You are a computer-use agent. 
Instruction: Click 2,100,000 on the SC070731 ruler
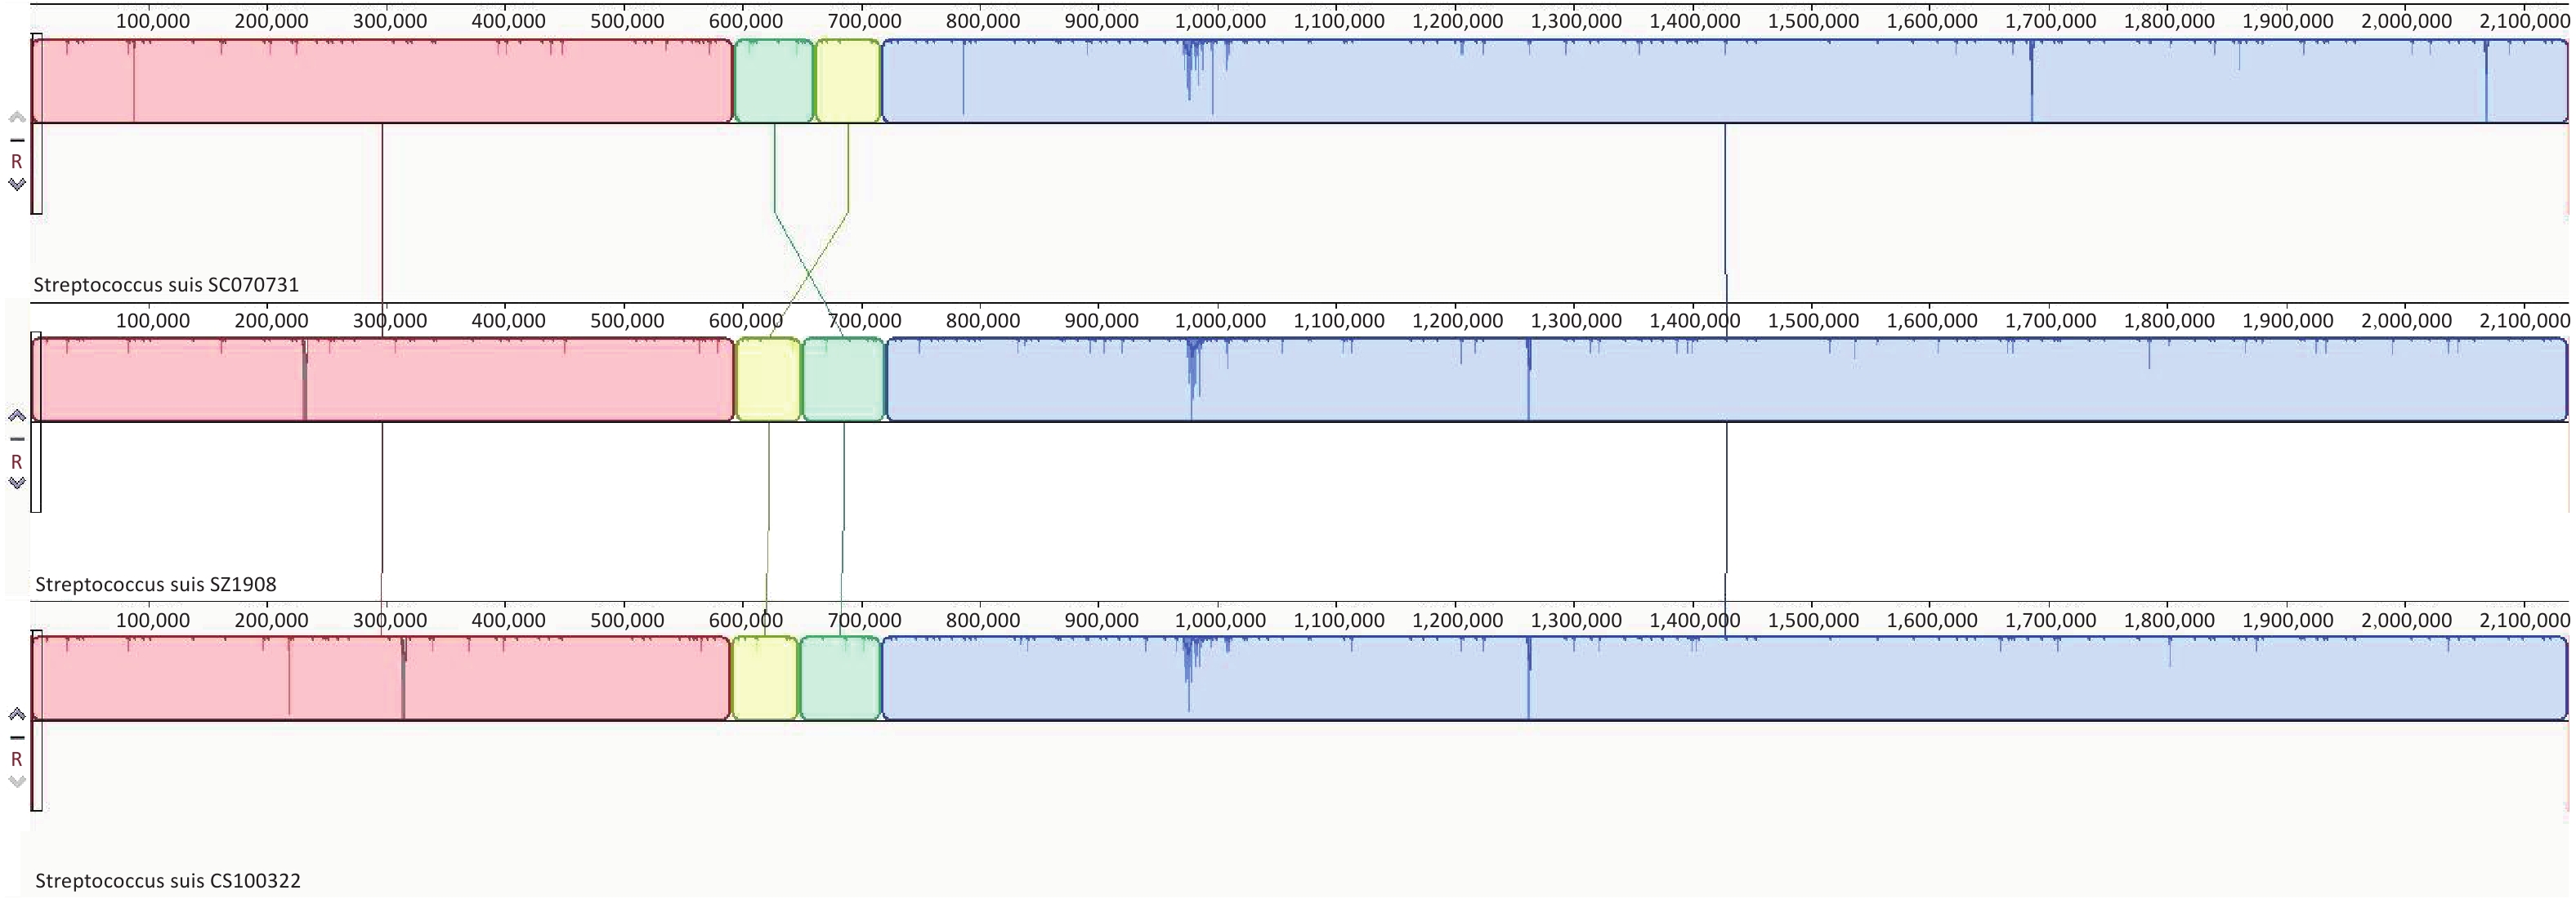(2525, 21)
